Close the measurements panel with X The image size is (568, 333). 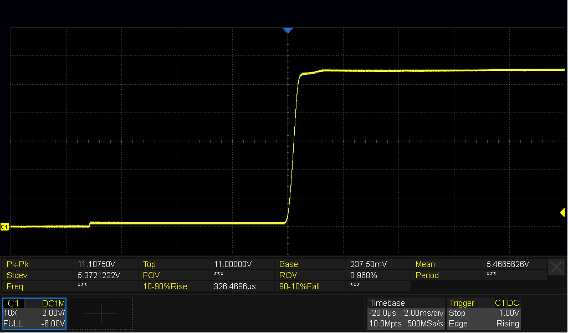556,268
